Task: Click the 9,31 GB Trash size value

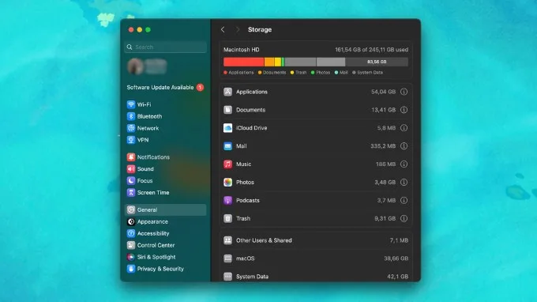Action: [x=385, y=218]
